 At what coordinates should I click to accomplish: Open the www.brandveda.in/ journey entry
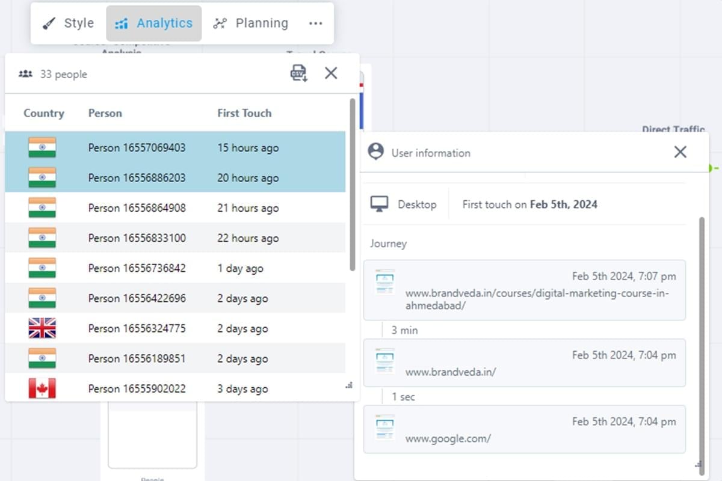tap(523, 363)
